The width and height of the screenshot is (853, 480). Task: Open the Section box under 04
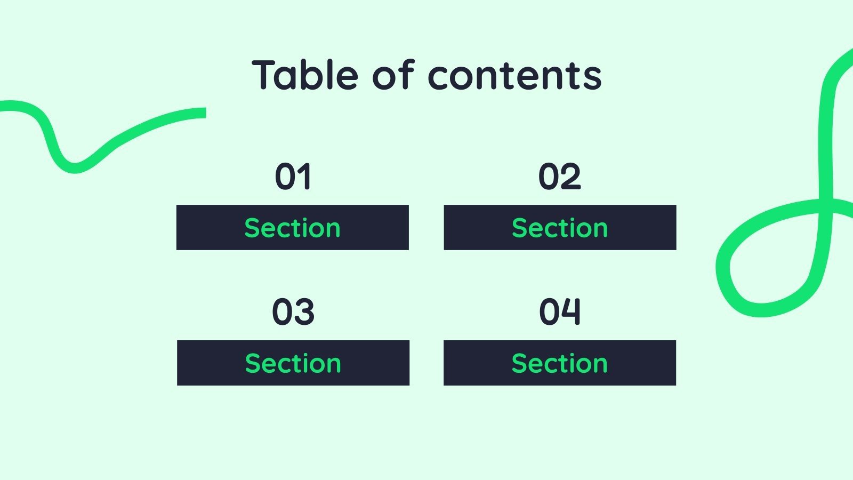coord(560,363)
